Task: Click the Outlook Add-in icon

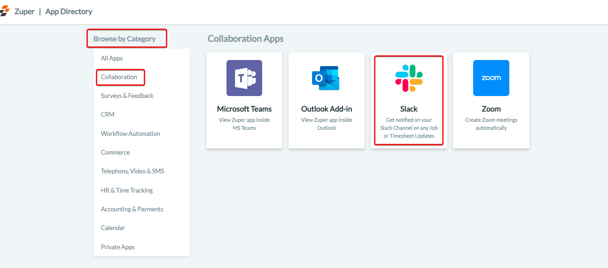Action: tap(326, 78)
